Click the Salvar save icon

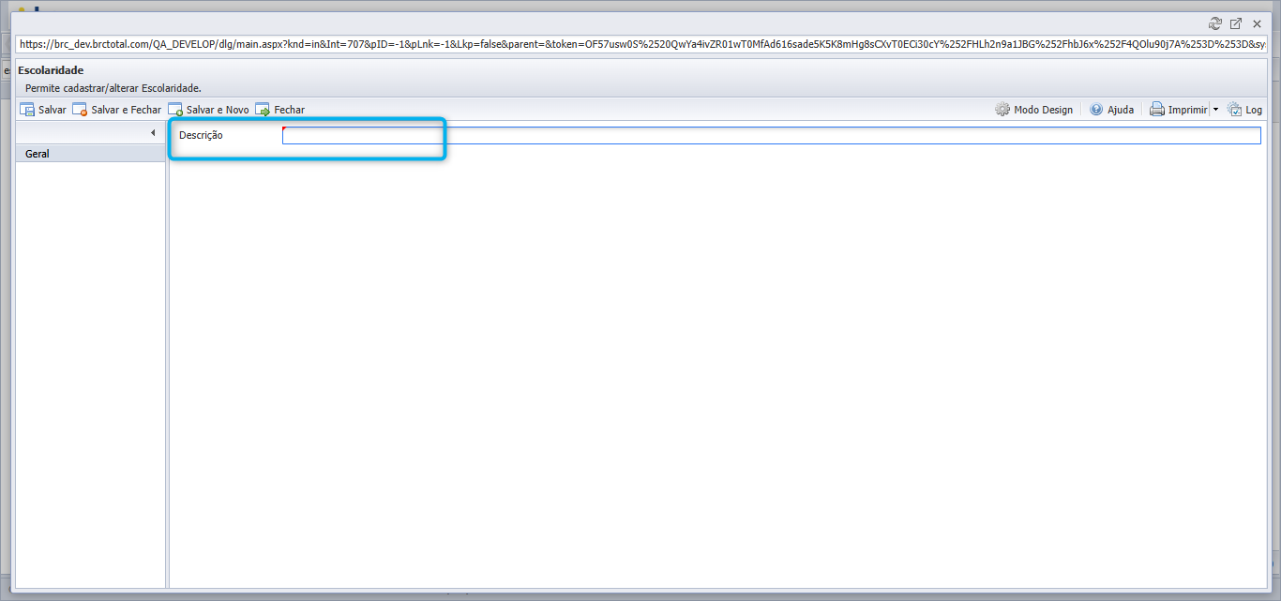pos(27,110)
